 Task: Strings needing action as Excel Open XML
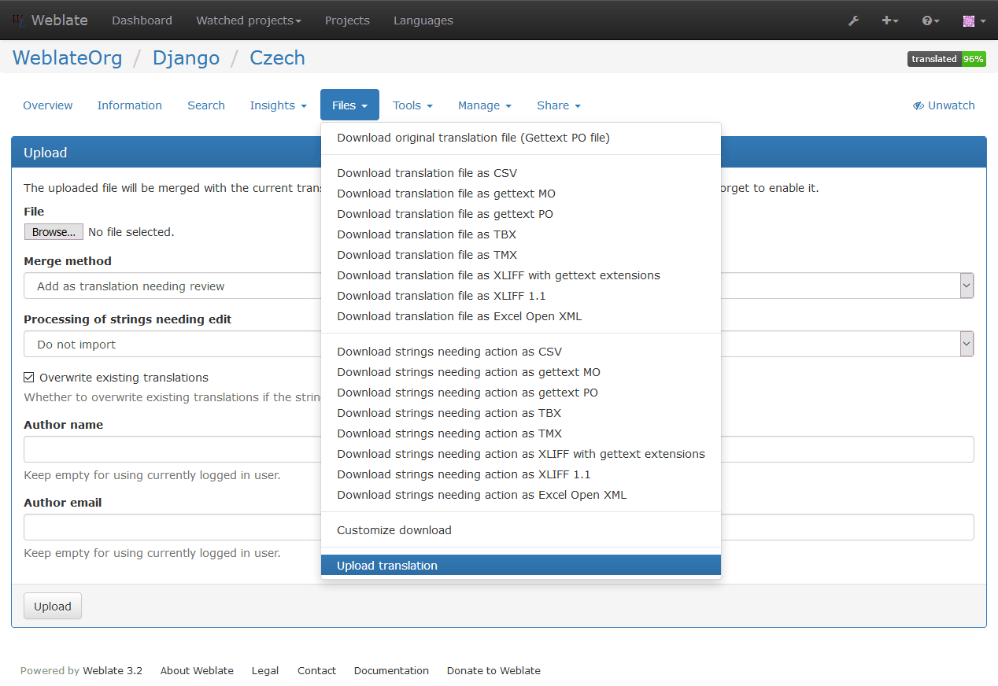(x=521, y=495)
